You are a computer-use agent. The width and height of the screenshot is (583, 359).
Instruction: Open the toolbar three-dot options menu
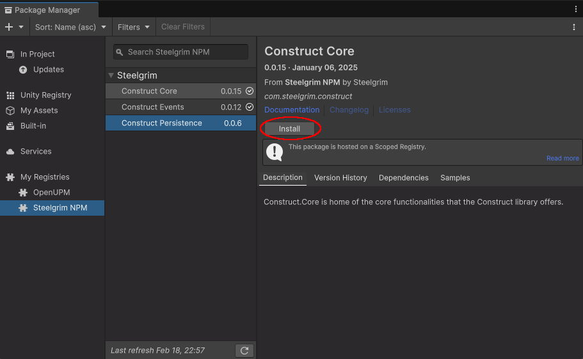[574, 27]
